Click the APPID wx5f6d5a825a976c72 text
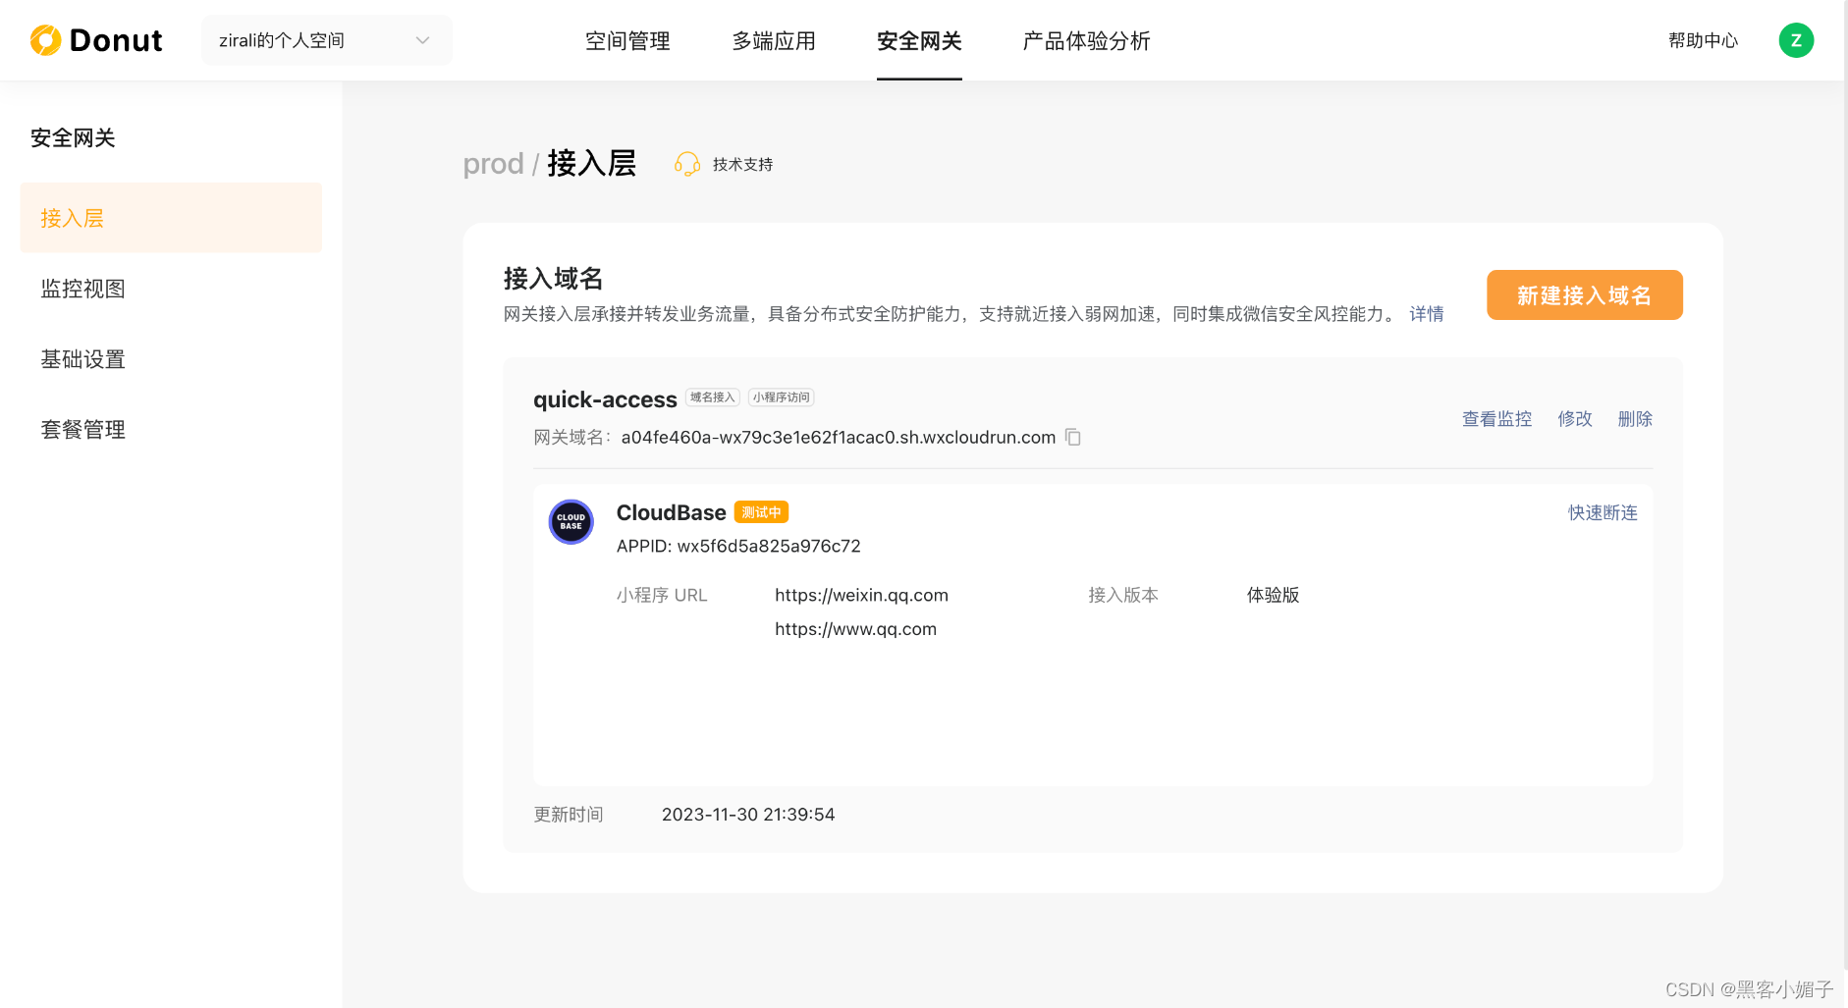1848x1008 pixels. (x=738, y=546)
